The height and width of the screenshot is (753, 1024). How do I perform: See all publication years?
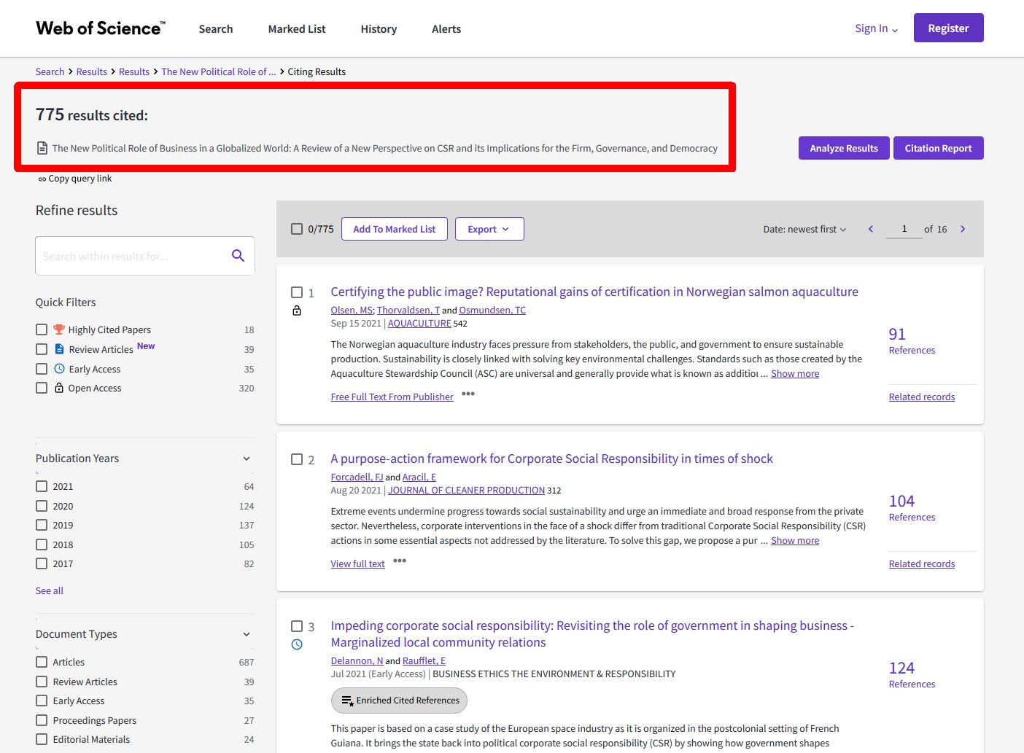click(x=50, y=590)
